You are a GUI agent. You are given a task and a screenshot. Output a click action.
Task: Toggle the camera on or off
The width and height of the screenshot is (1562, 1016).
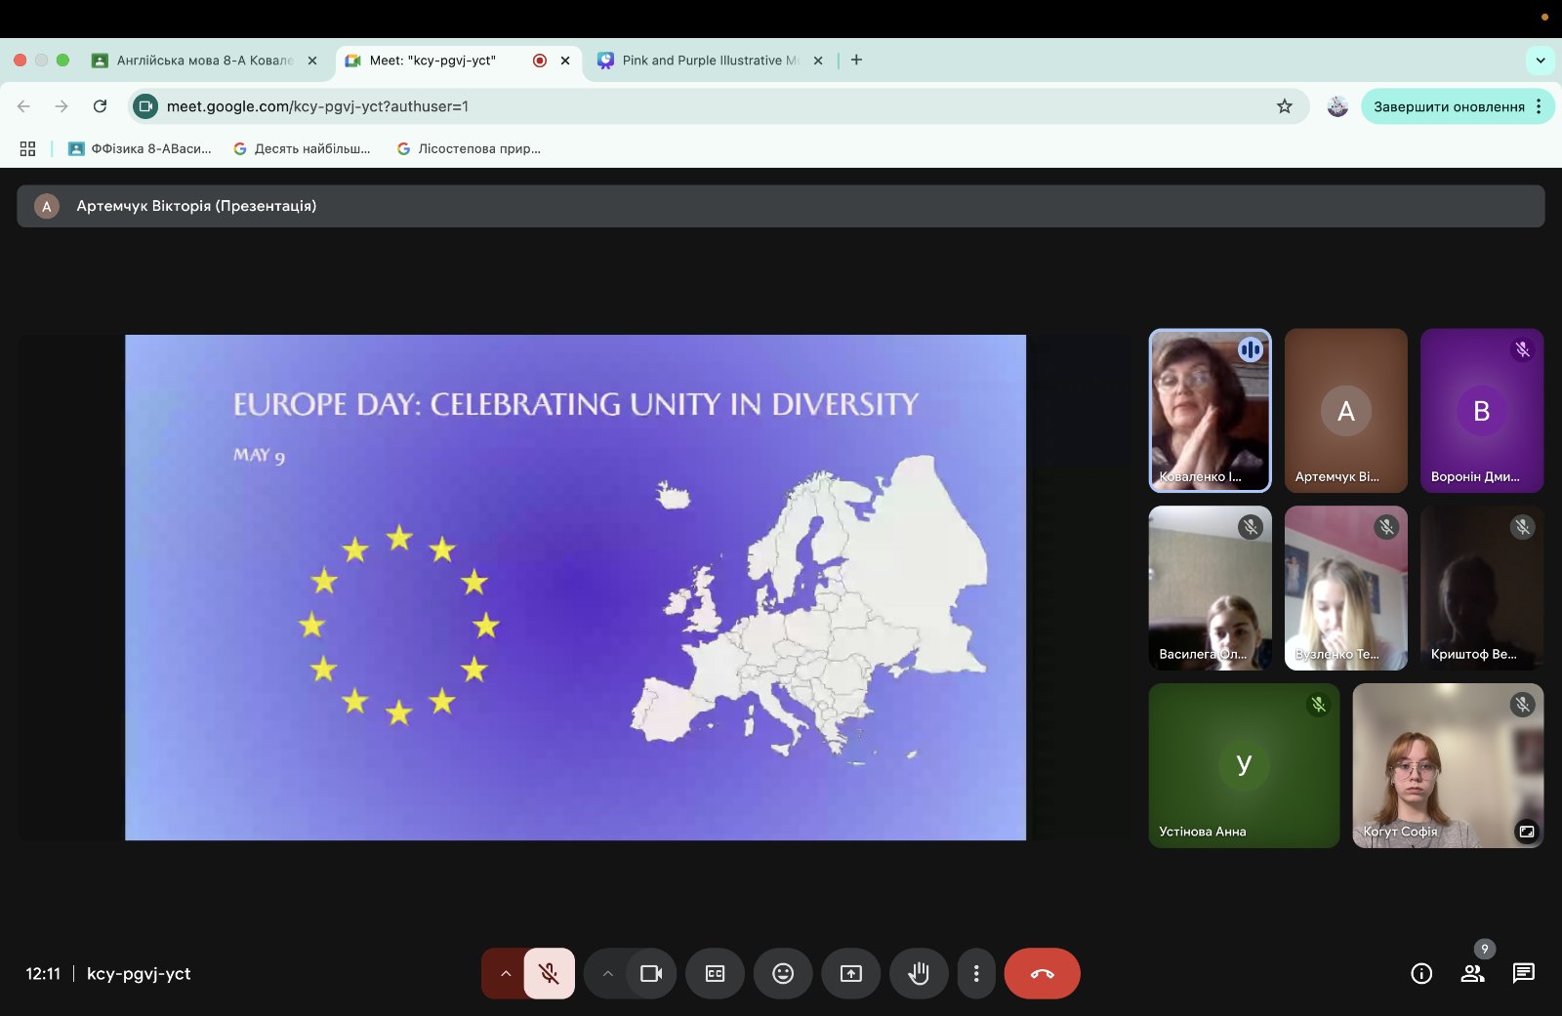tap(651, 973)
